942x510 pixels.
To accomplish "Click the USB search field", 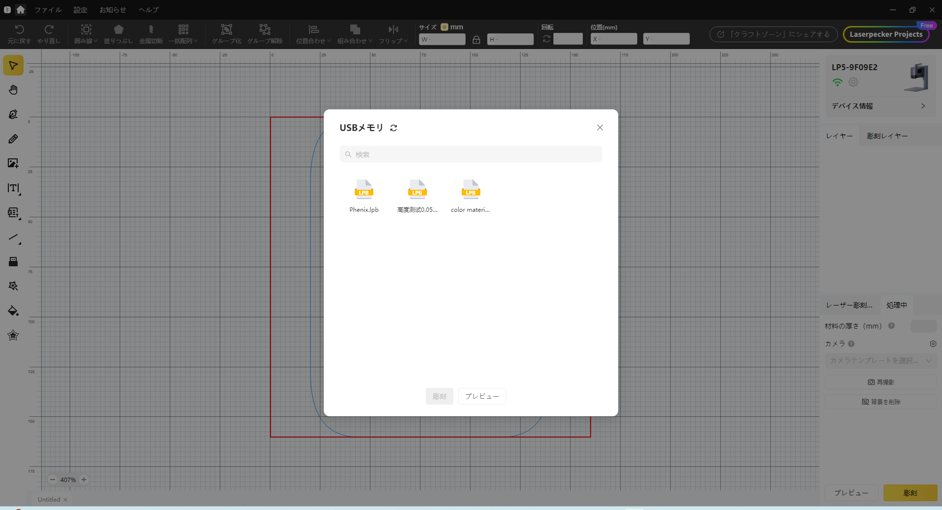I will (471, 154).
